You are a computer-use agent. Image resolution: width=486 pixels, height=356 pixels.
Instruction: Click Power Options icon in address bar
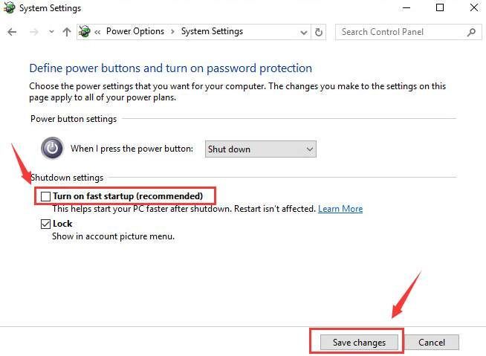pos(84,32)
